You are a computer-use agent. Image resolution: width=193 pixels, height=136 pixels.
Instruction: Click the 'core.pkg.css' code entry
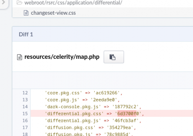[63, 93]
